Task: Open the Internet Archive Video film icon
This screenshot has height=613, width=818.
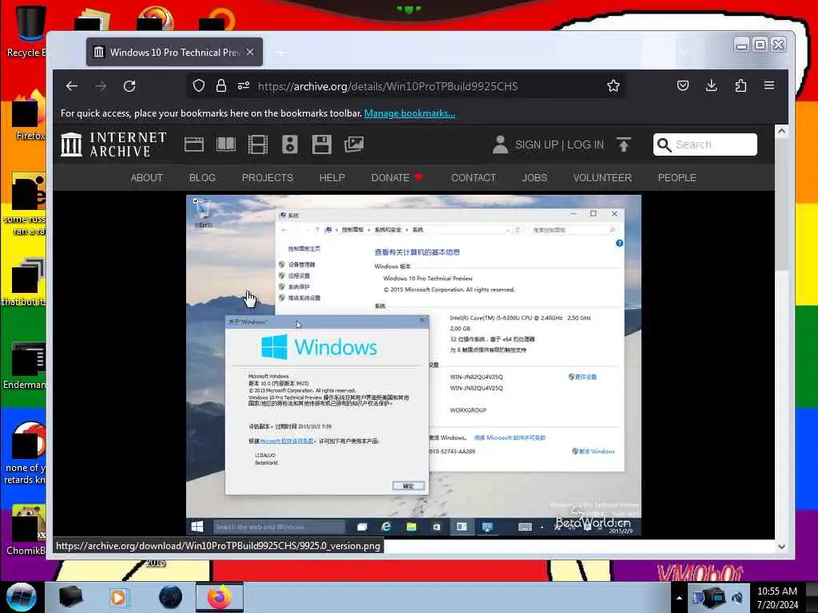Action: coord(258,144)
